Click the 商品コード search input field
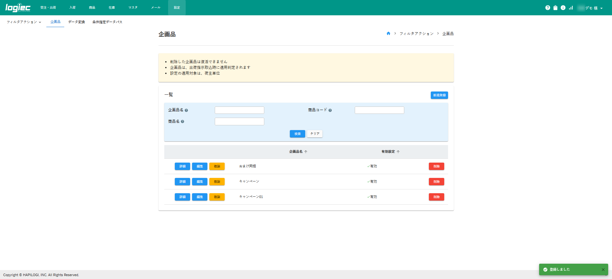612x279 pixels. pyautogui.click(x=379, y=110)
